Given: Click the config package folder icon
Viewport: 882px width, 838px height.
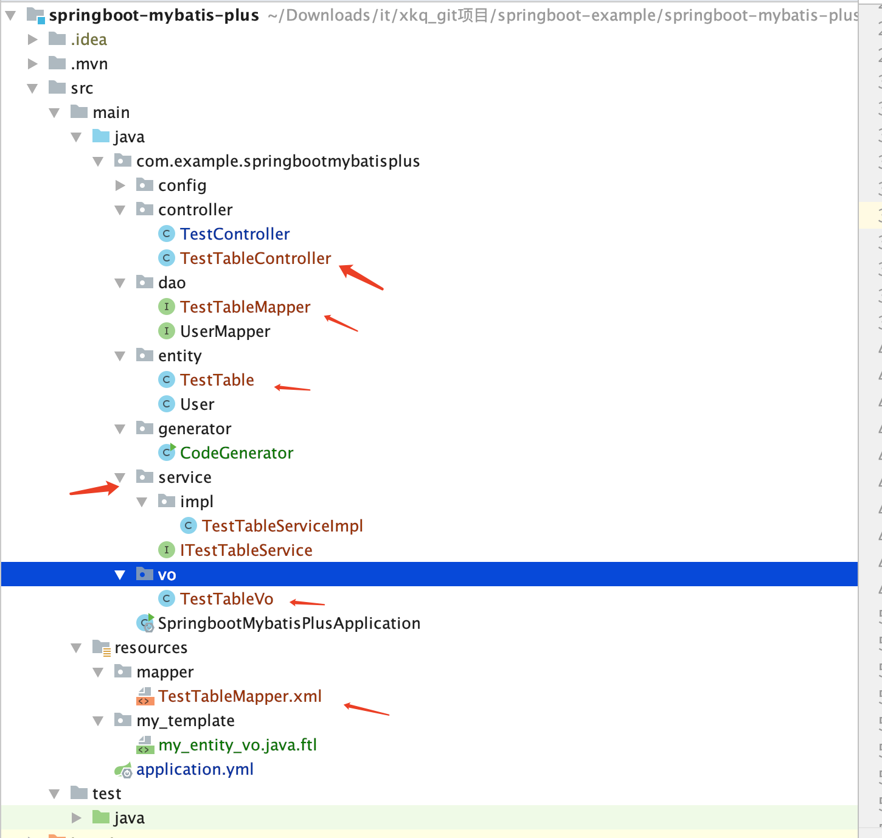Looking at the screenshot, I should [x=145, y=185].
